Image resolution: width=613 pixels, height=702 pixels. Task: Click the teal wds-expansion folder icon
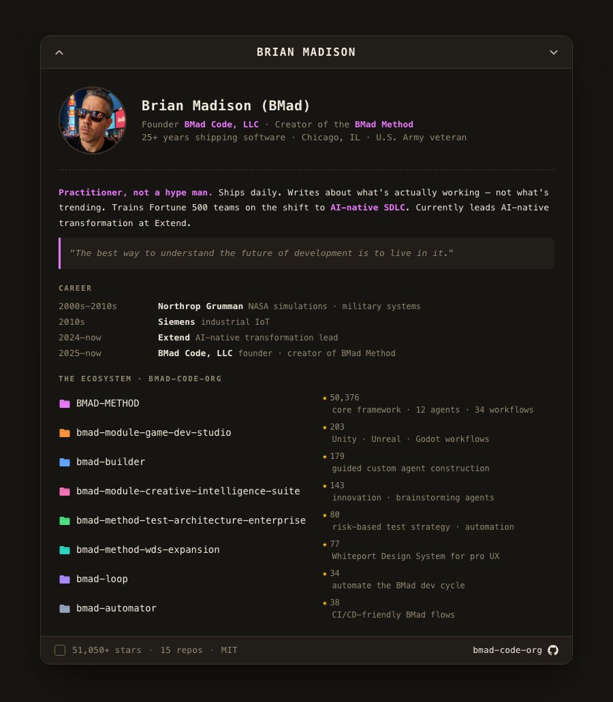pyautogui.click(x=65, y=549)
